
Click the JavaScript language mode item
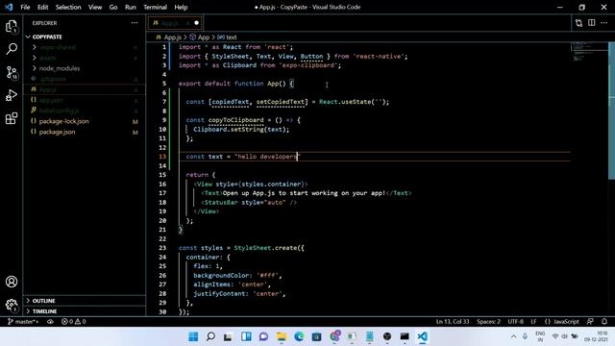coord(561,322)
